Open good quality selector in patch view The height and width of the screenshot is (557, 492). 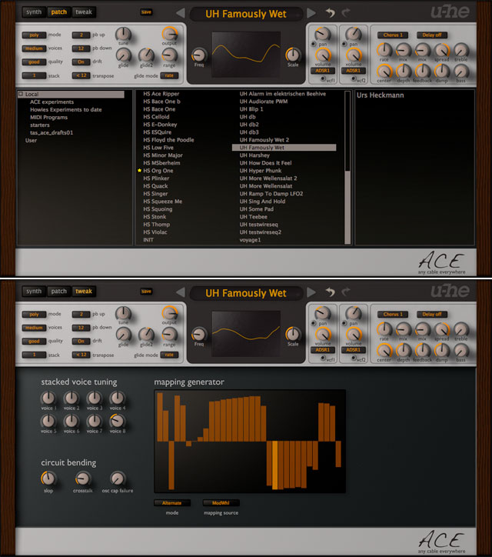point(34,62)
